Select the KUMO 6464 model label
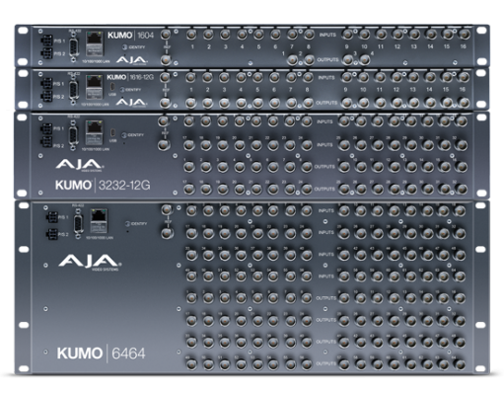The height and width of the screenshot is (395, 504). [x=101, y=354]
